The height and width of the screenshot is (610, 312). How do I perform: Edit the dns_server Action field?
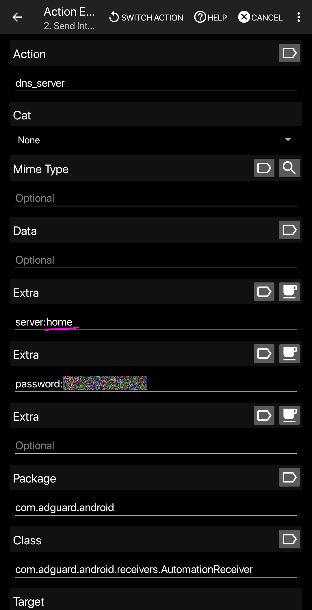[116, 83]
